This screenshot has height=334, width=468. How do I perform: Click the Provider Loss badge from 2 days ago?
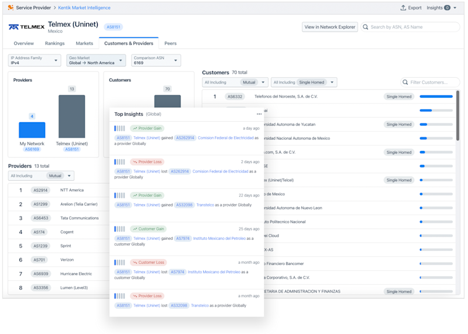coord(147,162)
